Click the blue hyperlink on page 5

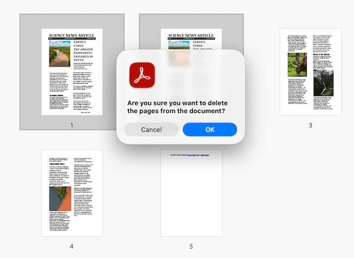(x=198, y=155)
